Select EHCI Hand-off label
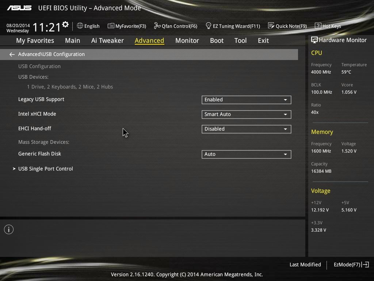 point(35,128)
